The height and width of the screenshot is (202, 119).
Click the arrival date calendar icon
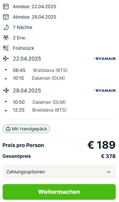pyautogui.click(x=6, y=7)
